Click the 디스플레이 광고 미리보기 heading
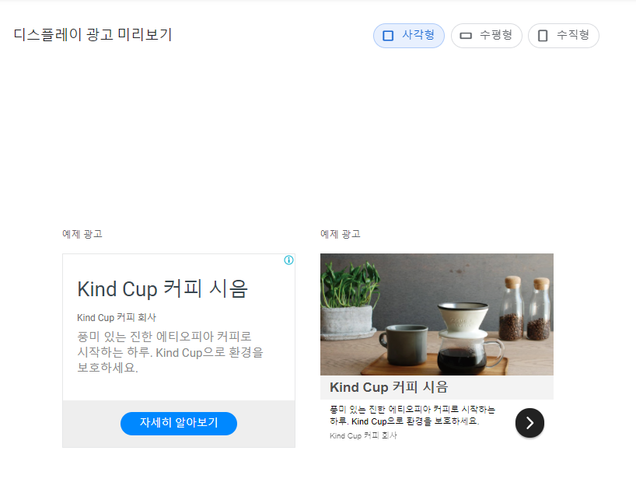Image resolution: width=636 pixels, height=482 pixels. tap(93, 34)
